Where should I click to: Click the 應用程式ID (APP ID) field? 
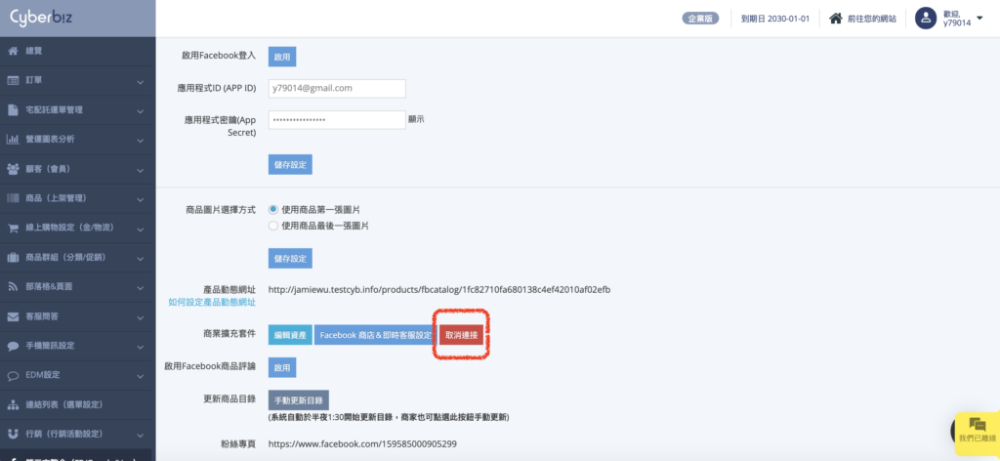[337, 89]
